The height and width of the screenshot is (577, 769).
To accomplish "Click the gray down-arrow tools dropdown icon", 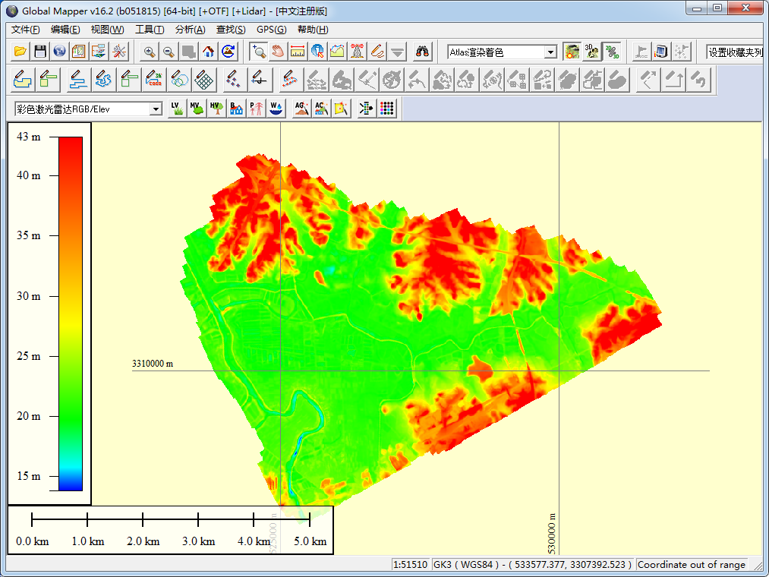I will 397,51.
